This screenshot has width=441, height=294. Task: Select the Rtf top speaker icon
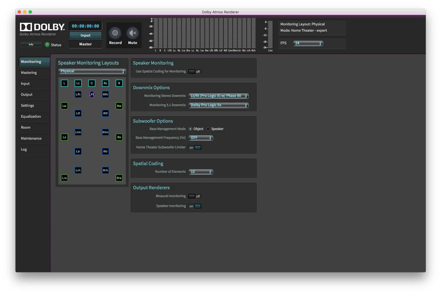(106, 114)
